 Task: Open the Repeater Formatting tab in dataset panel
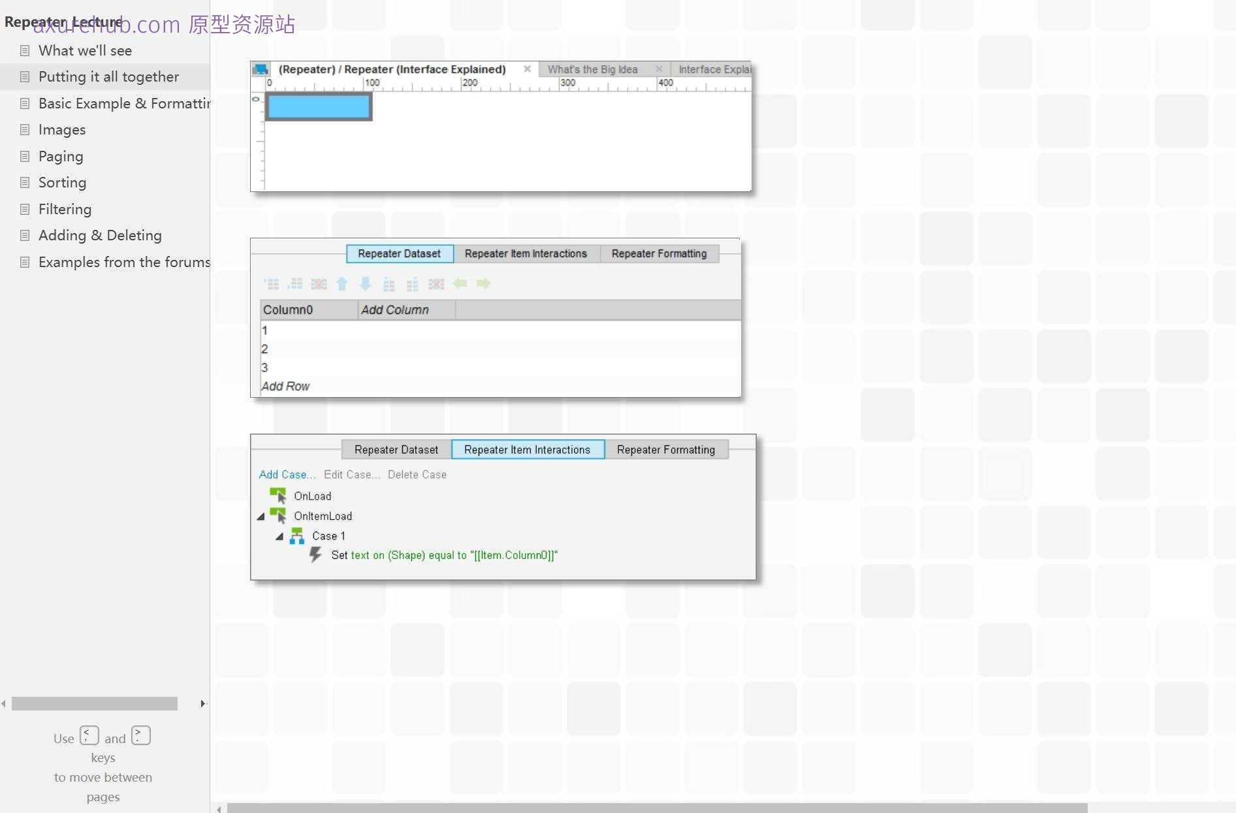point(659,253)
